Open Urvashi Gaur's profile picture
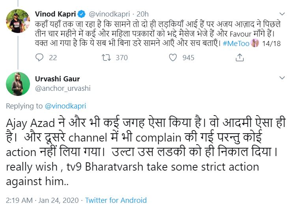293x204 pixels. tap(18, 84)
